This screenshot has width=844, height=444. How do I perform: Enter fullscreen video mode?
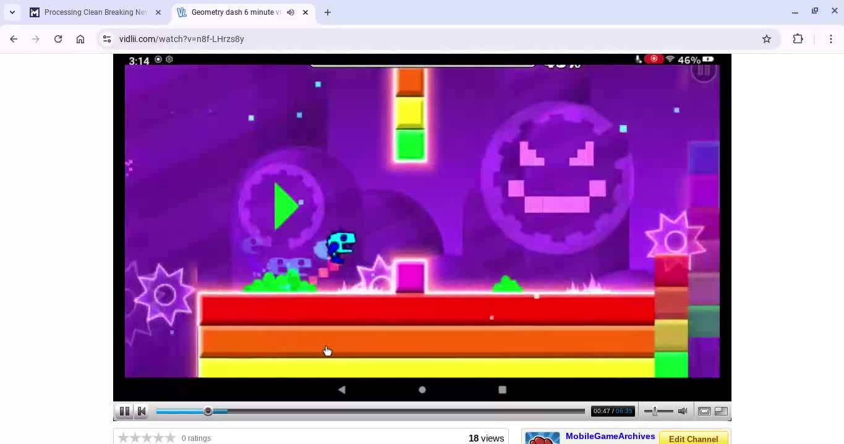pyautogui.click(x=721, y=411)
